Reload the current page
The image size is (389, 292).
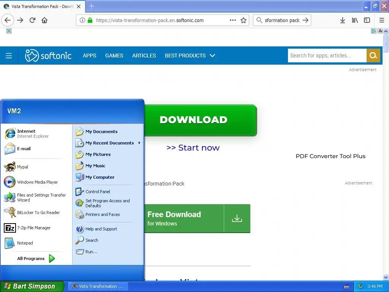(x=32, y=21)
